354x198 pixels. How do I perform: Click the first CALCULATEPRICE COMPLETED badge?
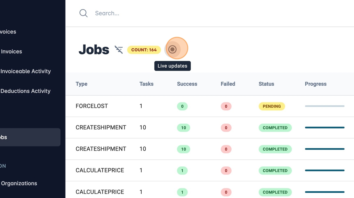275,170
